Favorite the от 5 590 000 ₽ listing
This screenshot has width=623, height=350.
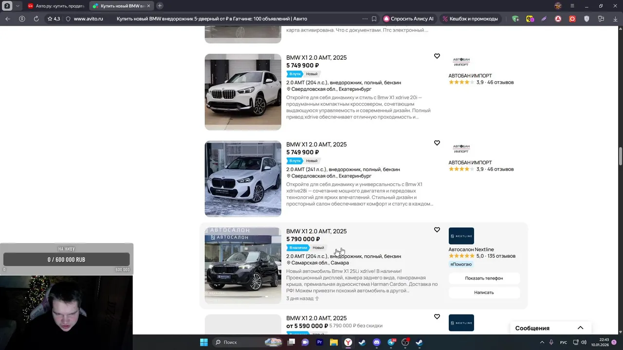[x=437, y=316]
